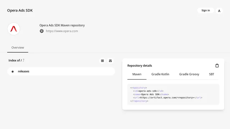This screenshot has height=129, width=230.
Task: Open the https://www.opera.com link
Action: [62, 31]
